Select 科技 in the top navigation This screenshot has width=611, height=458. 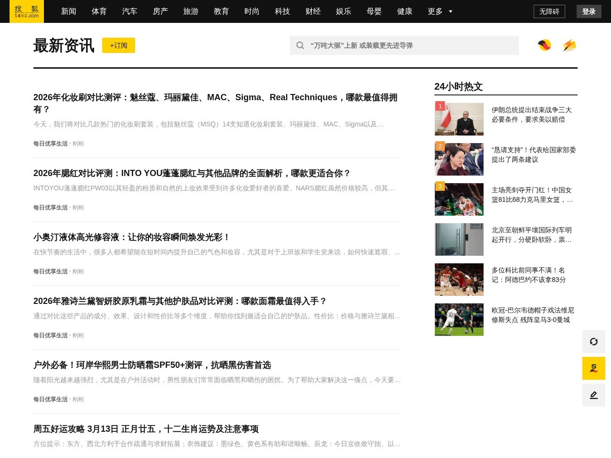pyautogui.click(x=283, y=11)
